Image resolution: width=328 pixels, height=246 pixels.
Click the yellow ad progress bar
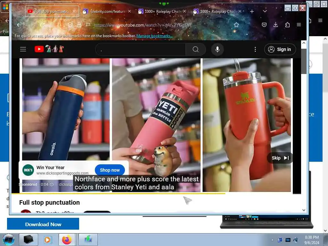click(x=118, y=193)
